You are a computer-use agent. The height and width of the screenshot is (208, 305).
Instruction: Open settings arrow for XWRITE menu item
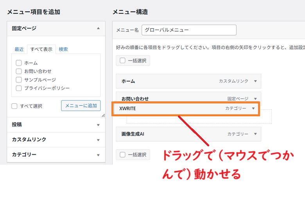tap(253, 108)
